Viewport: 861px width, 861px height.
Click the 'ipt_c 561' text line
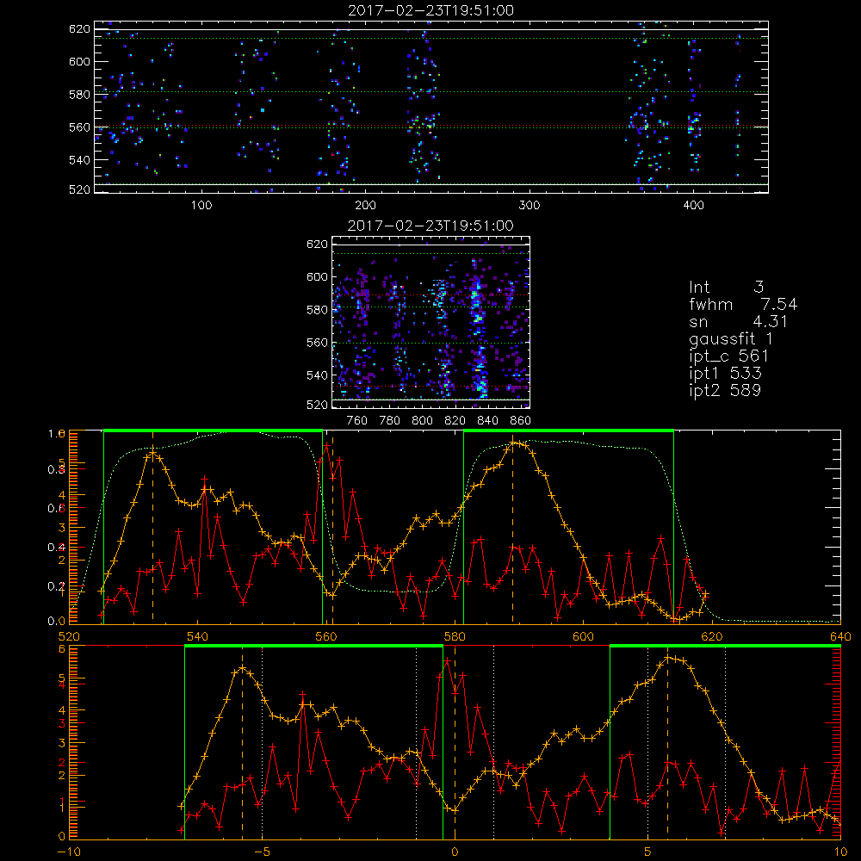[x=728, y=356]
